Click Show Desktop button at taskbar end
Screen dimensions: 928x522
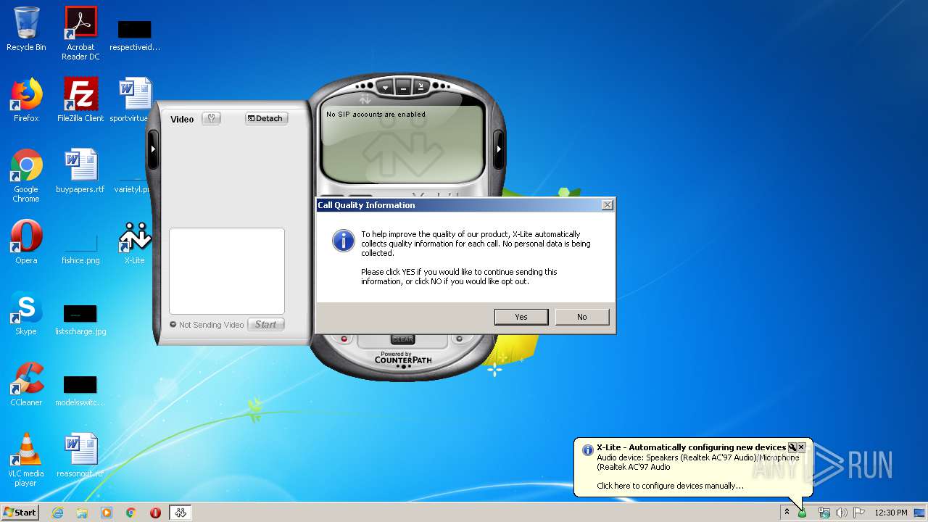coord(920,513)
